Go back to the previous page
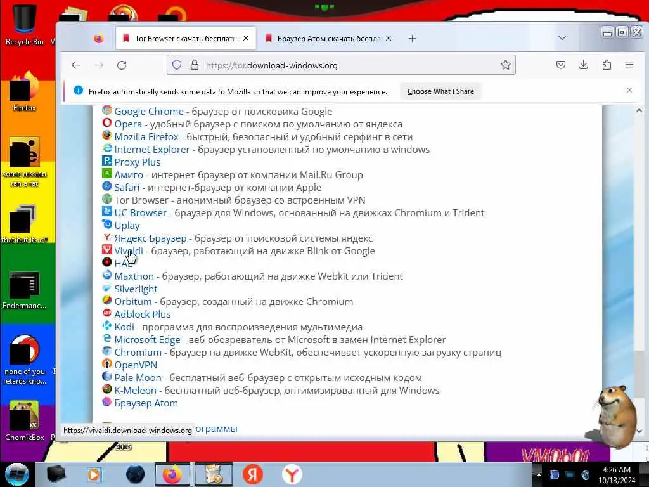This screenshot has height=487, width=649. pos(76,65)
